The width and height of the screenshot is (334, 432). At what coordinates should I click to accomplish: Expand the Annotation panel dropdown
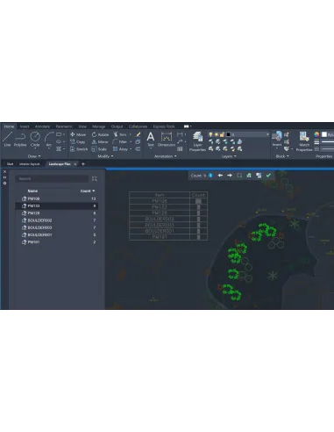click(166, 156)
